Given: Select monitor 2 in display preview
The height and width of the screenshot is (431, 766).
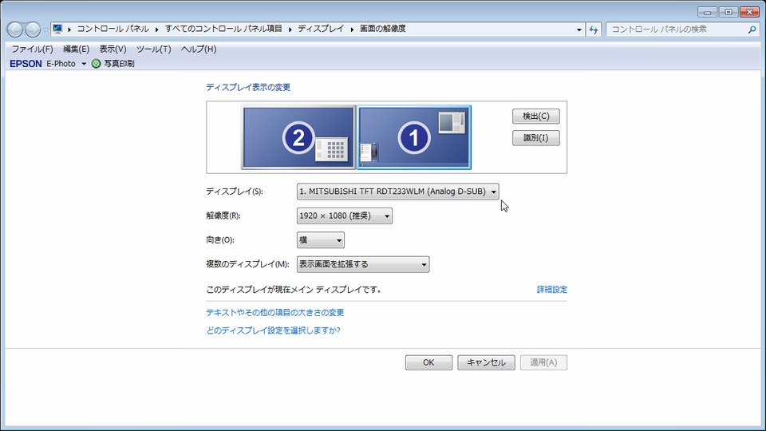Looking at the screenshot, I should (298, 137).
